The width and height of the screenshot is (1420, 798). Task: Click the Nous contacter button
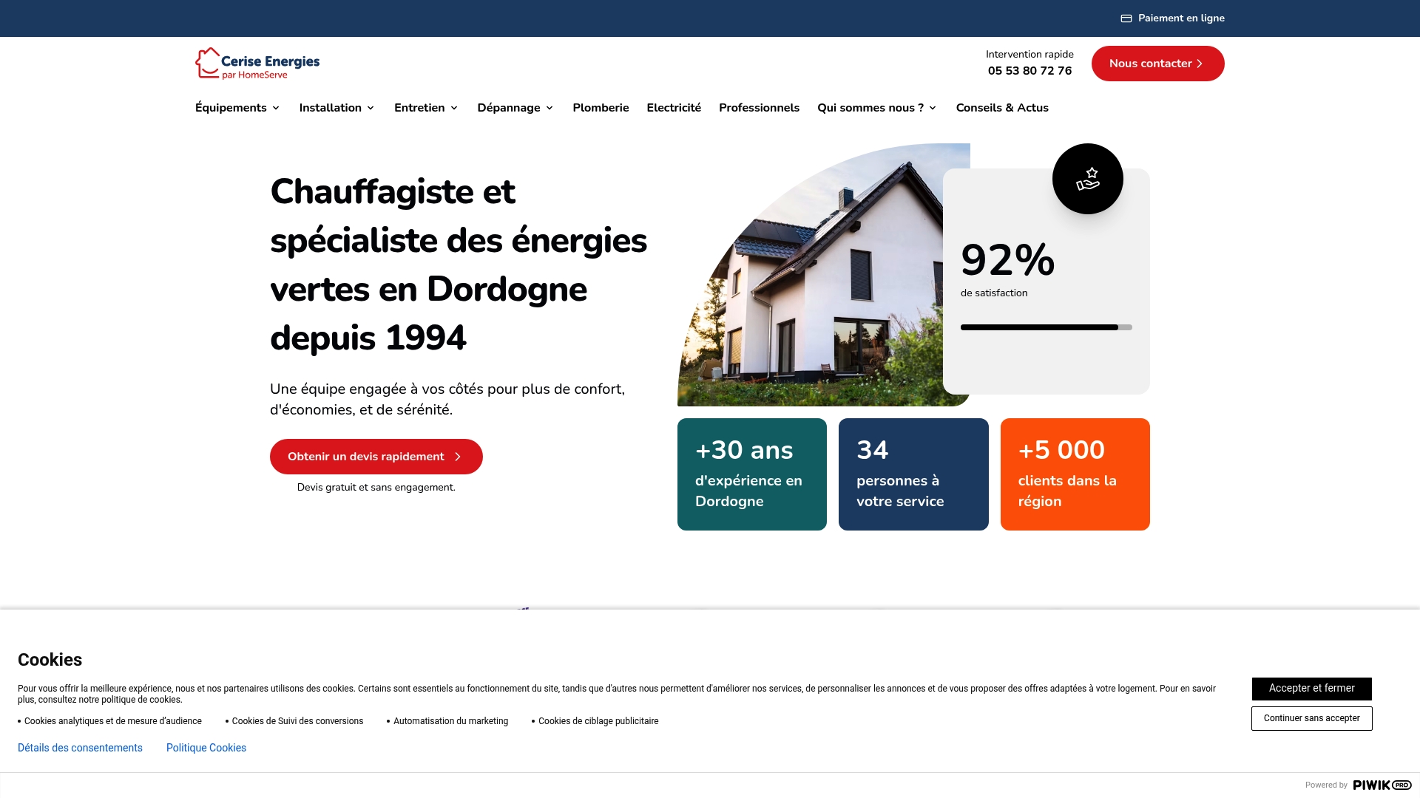[1157, 64]
